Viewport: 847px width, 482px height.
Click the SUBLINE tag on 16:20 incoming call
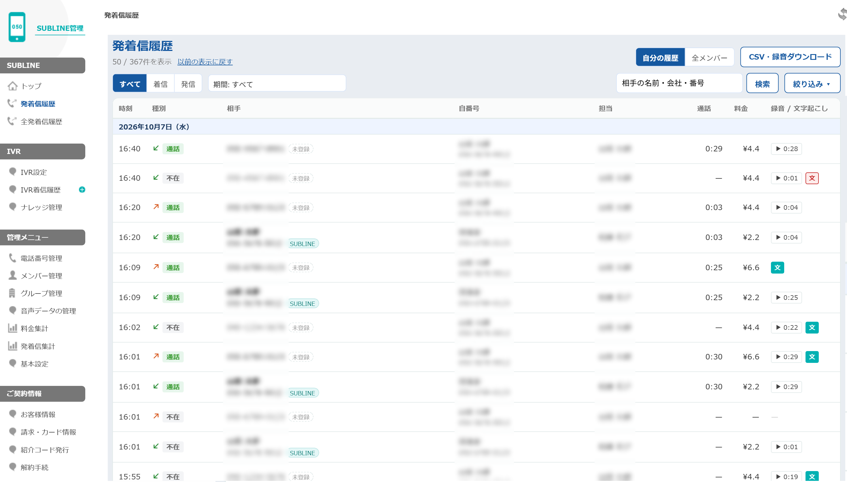tap(302, 244)
